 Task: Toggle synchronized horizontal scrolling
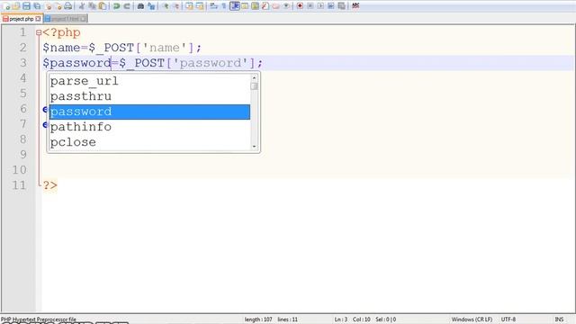click(x=200, y=6)
